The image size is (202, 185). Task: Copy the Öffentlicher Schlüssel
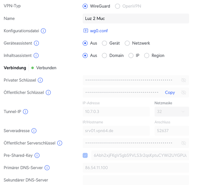point(170,92)
